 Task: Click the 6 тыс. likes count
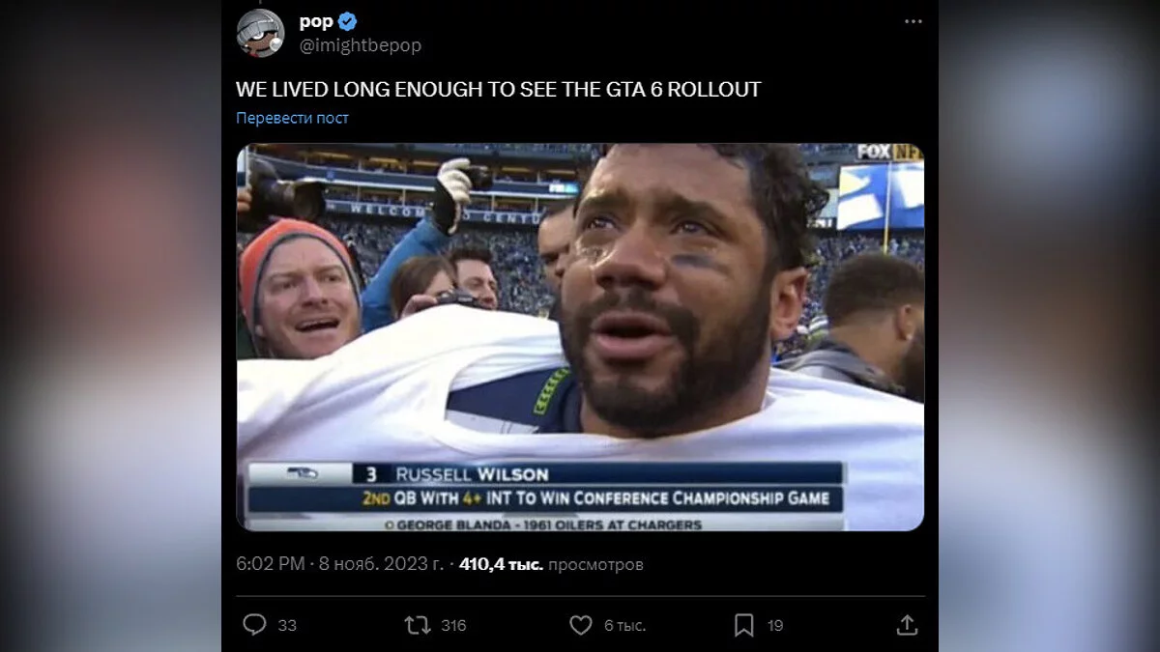click(x=624, y=626)
